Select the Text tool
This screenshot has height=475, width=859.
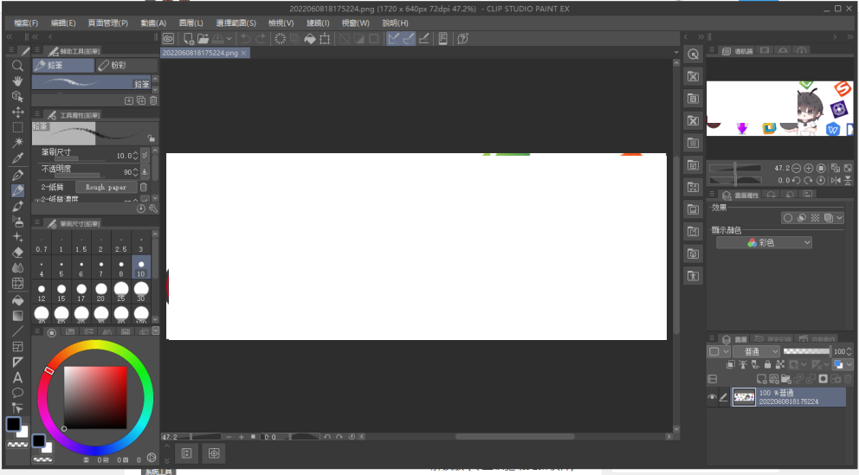point(17,377)
